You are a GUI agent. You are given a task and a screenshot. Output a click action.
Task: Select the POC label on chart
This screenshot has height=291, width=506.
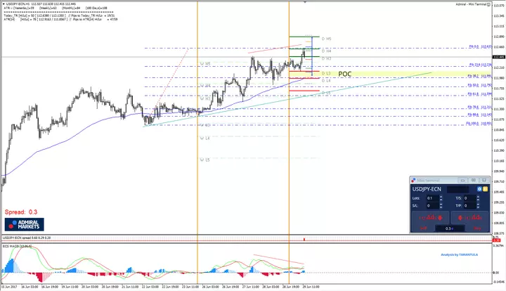tap(345, 74)
